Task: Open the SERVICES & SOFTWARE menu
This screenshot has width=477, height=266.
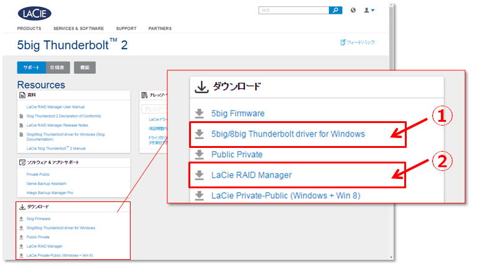Action: [x=78, y=28]
